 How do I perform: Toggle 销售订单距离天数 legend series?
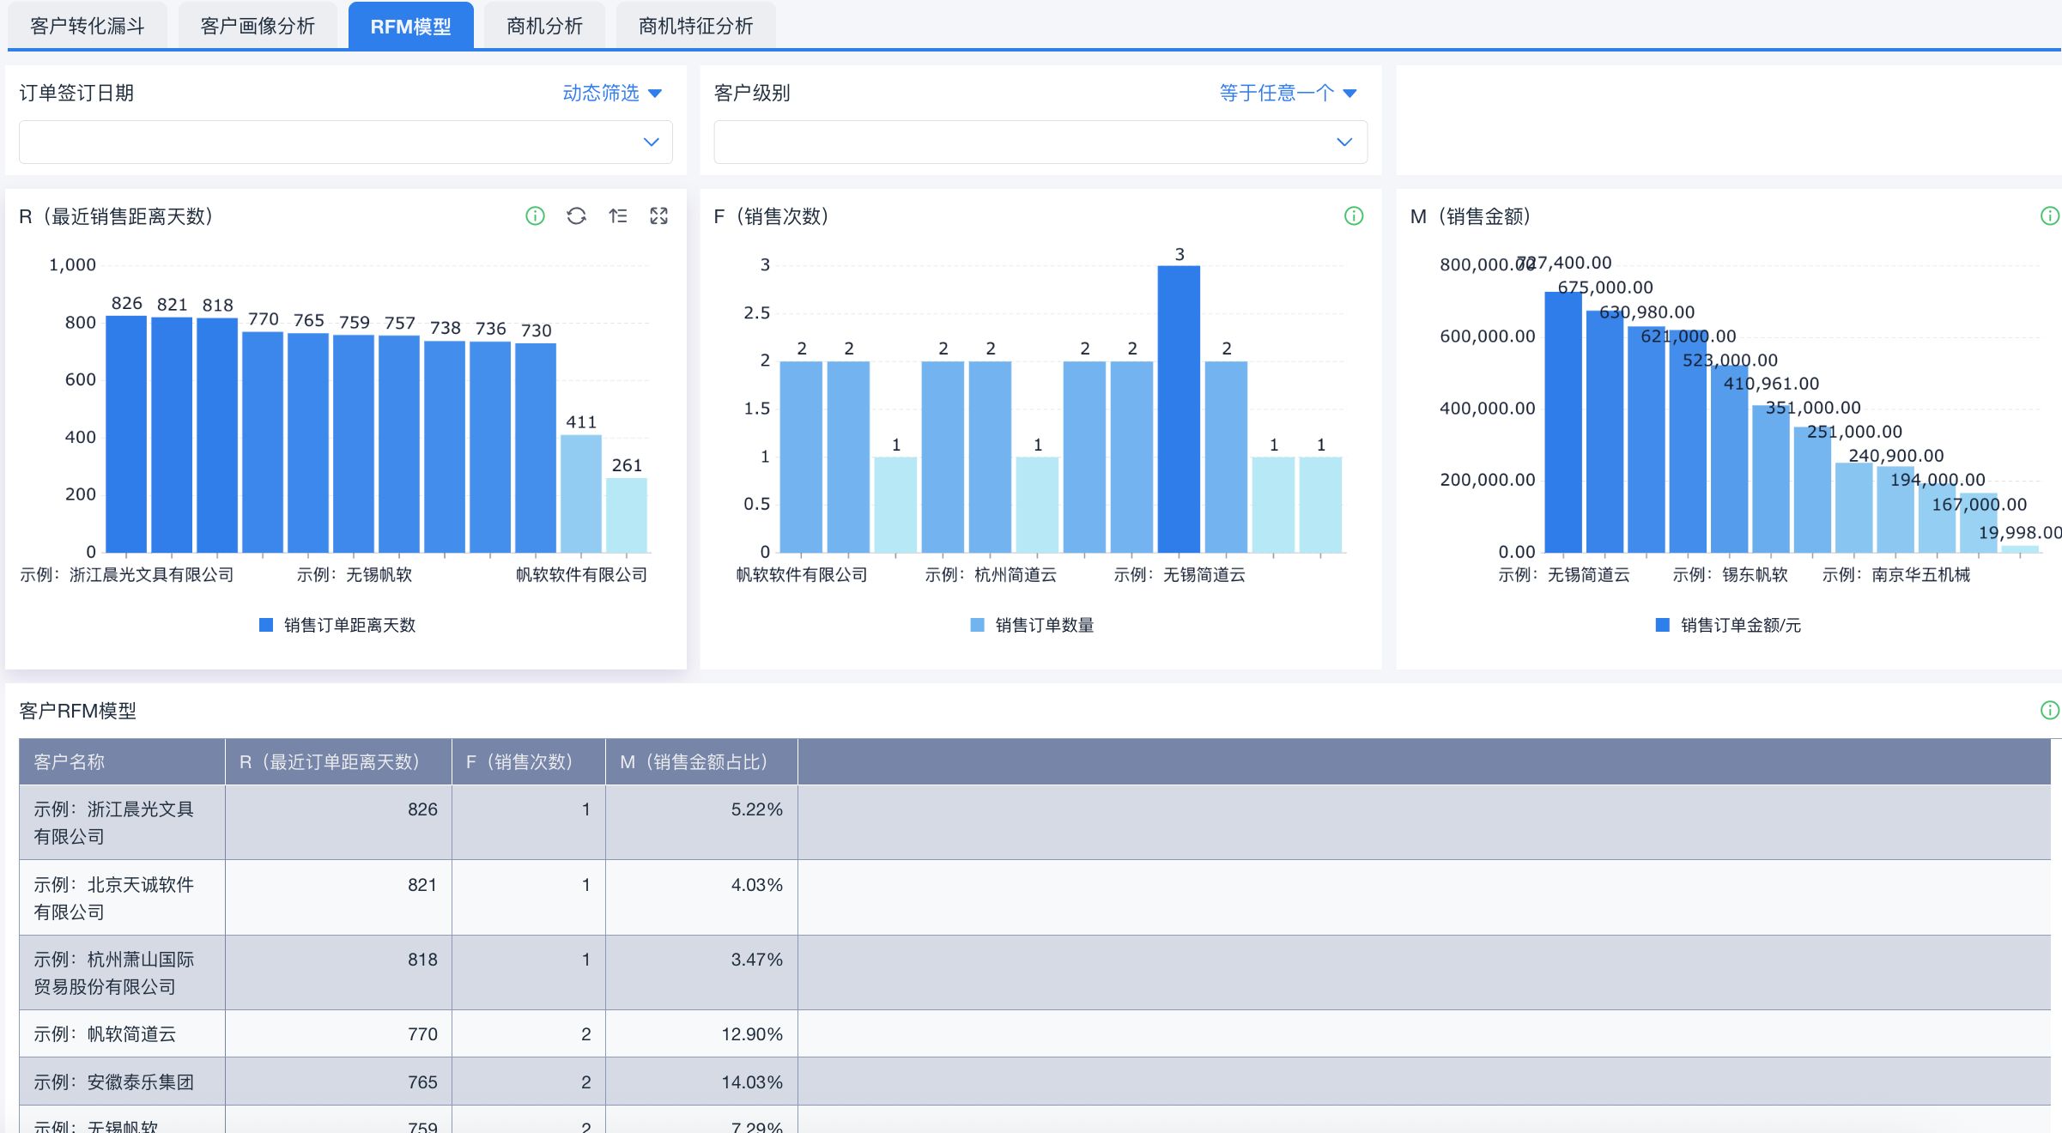click(x=337, y=625)
